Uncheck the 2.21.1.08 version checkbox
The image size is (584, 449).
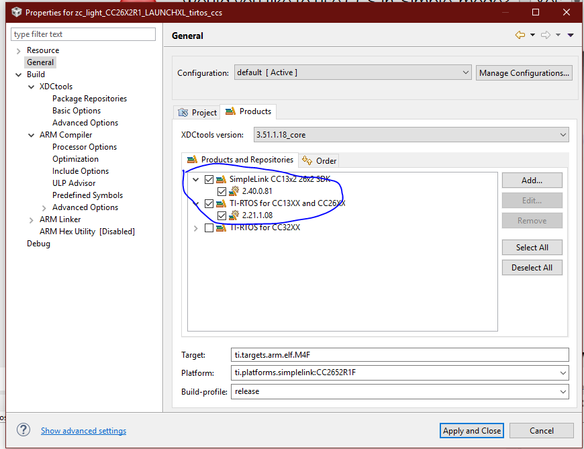[x=222, y=215]
